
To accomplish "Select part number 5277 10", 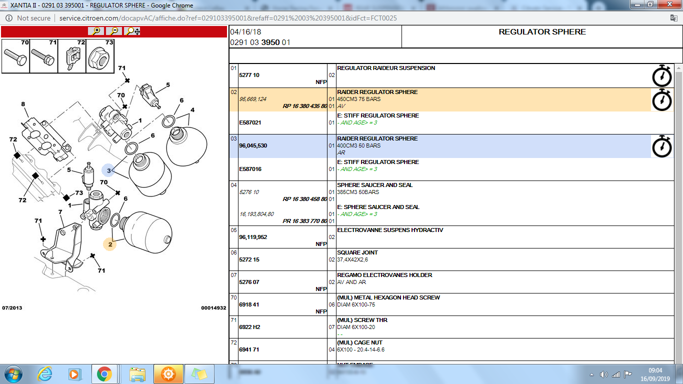I will (249, 75).
